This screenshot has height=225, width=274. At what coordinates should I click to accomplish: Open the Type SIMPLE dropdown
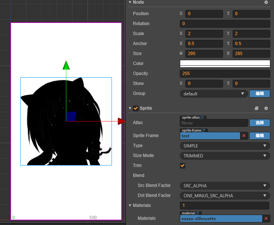point(225,146)
